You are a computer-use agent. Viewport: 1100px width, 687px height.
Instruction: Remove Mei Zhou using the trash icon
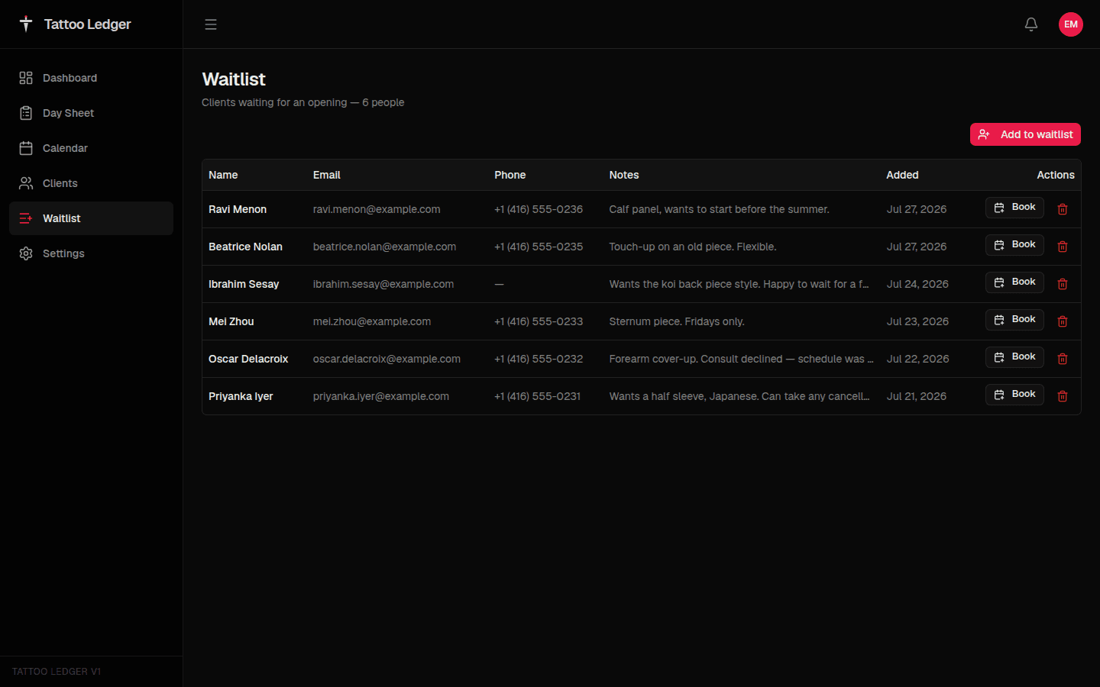pyautogui.click(x=1063, y=321)
